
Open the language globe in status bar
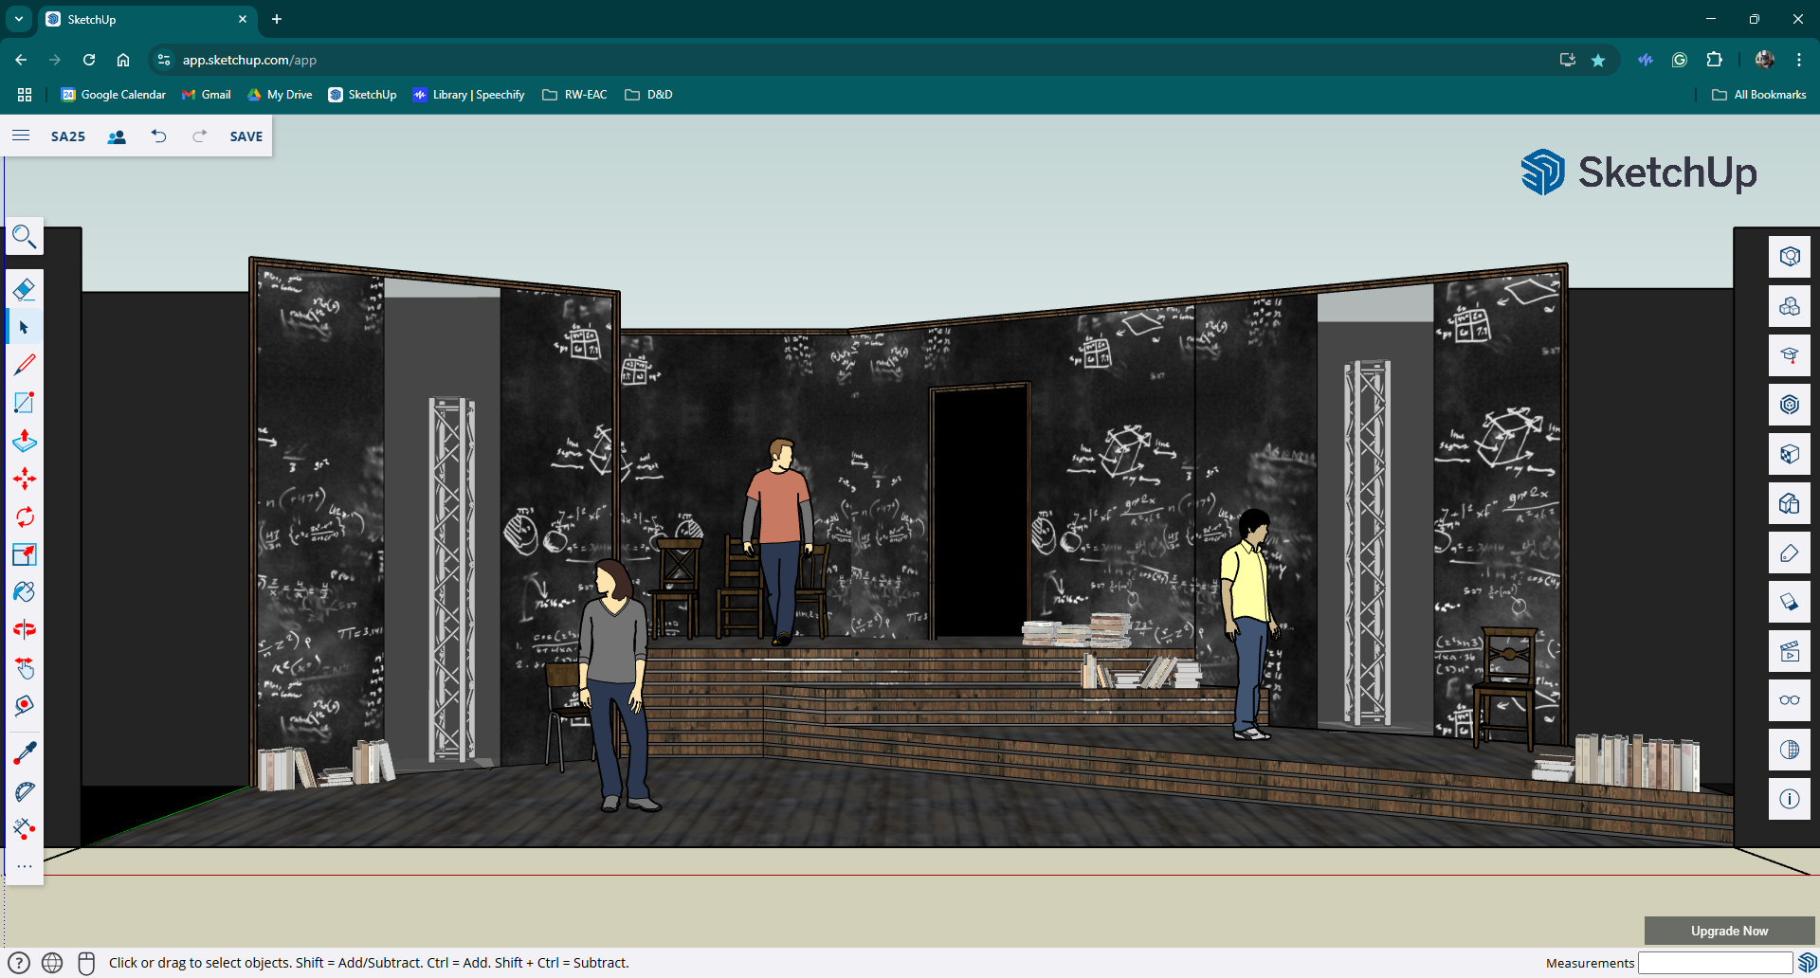(52, 963)
